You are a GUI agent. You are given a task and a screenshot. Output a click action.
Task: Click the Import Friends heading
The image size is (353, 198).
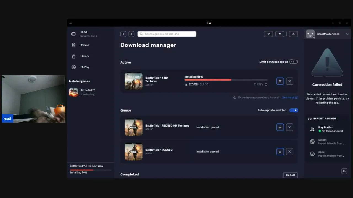pos(325,119)
